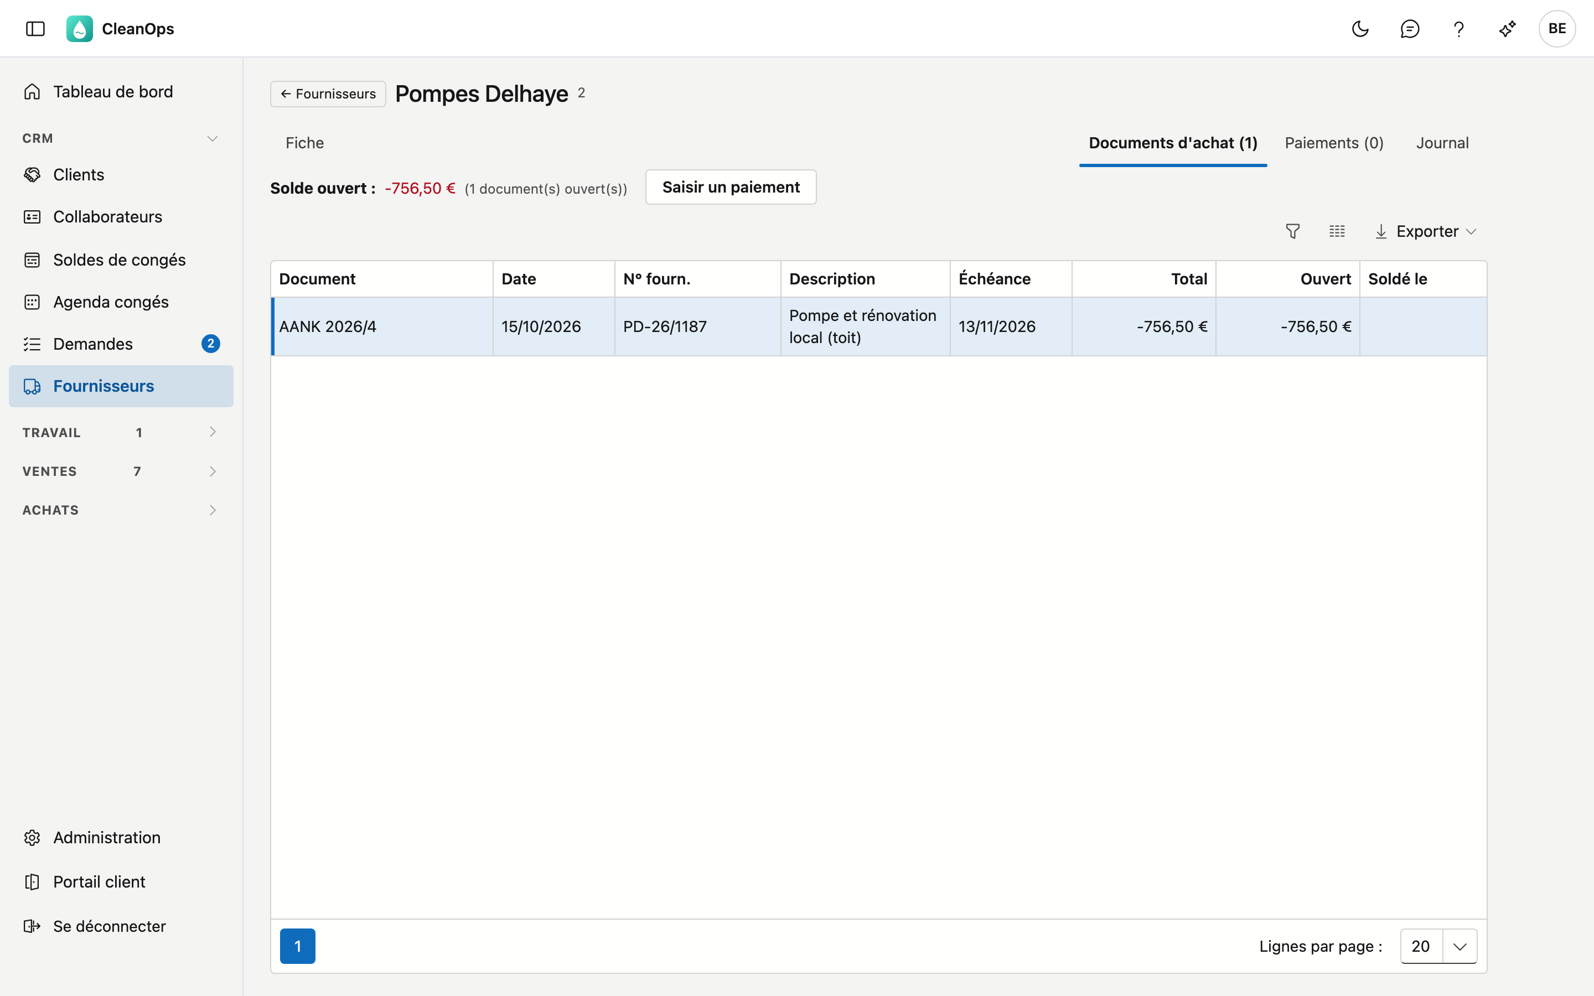Click Se déconnecter to log out
The width and height of the screenshot is (1594, 996).
point(121,926)
